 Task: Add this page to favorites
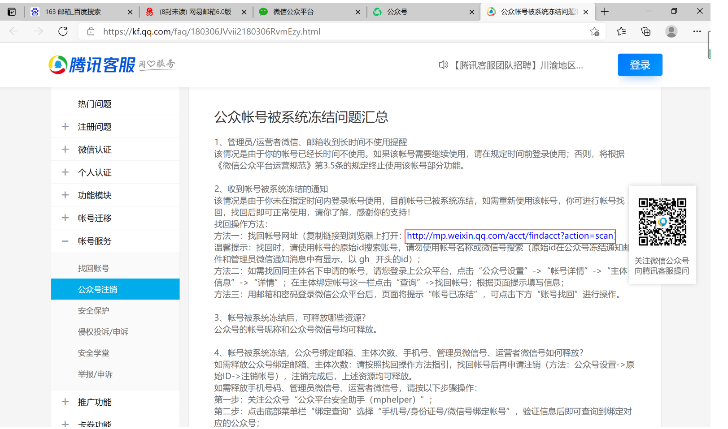[x=594, y=31]
